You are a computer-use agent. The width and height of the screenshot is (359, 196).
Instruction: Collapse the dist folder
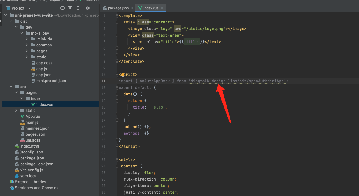coord(11,21)
